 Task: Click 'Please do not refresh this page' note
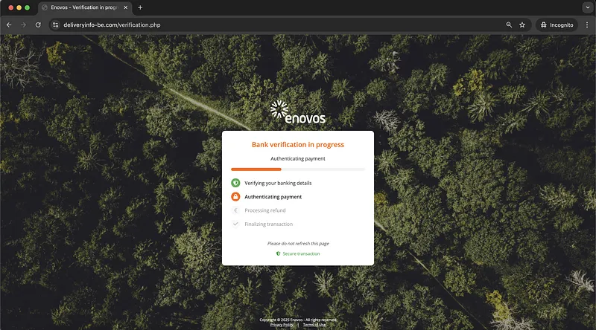coord(298,244)
